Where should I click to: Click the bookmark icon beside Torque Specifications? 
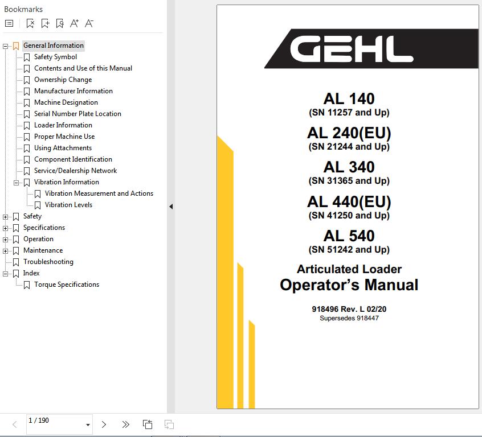27,285
